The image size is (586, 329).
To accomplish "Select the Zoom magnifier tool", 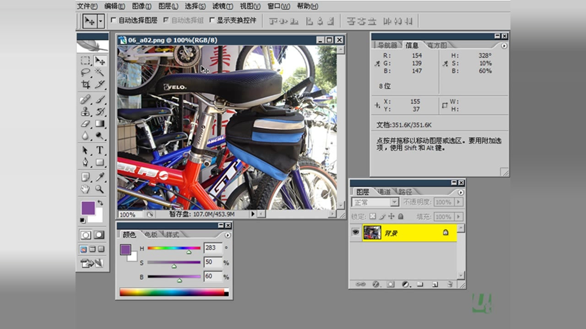I will pos(99,189).
